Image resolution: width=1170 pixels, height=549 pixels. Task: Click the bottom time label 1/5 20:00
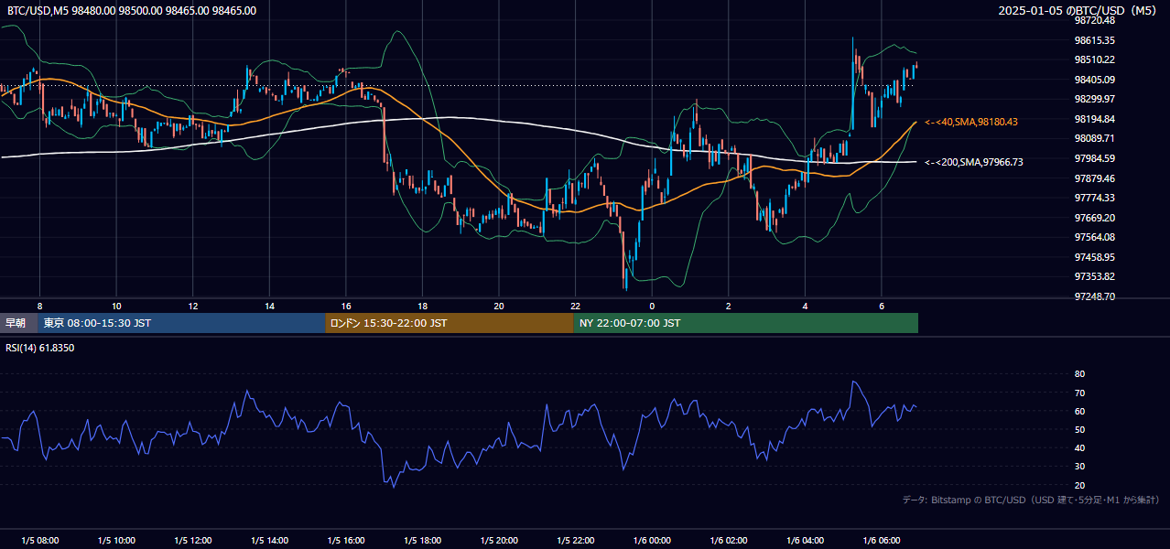tap(499, 541)
